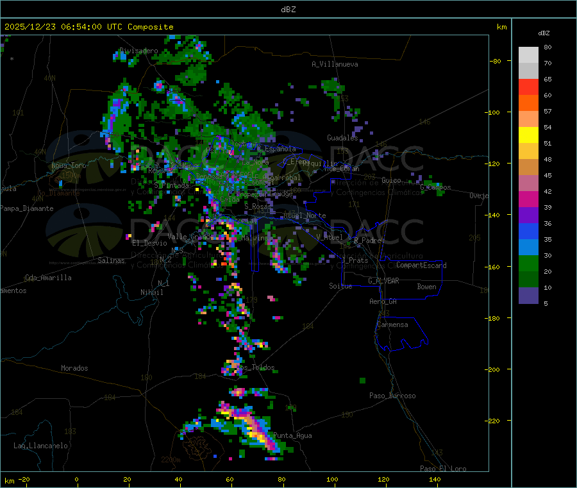Click the red 65 dBZ legend swatch
This screenshot has width=577, height=488.
click(528, 87)
